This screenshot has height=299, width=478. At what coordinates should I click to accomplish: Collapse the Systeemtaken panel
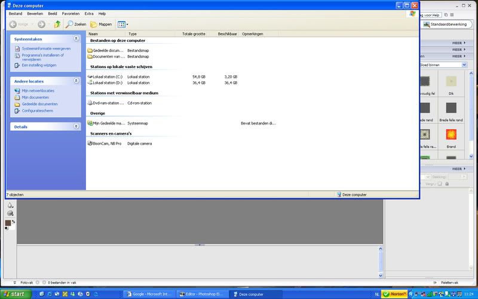pyautogui.click(x=76, y=39)
